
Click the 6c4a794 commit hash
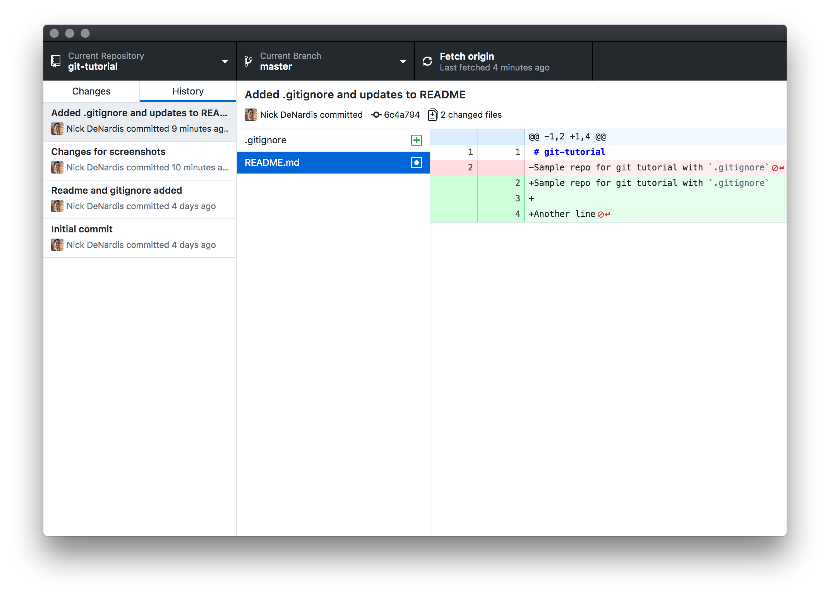click(x=401, y=115)
